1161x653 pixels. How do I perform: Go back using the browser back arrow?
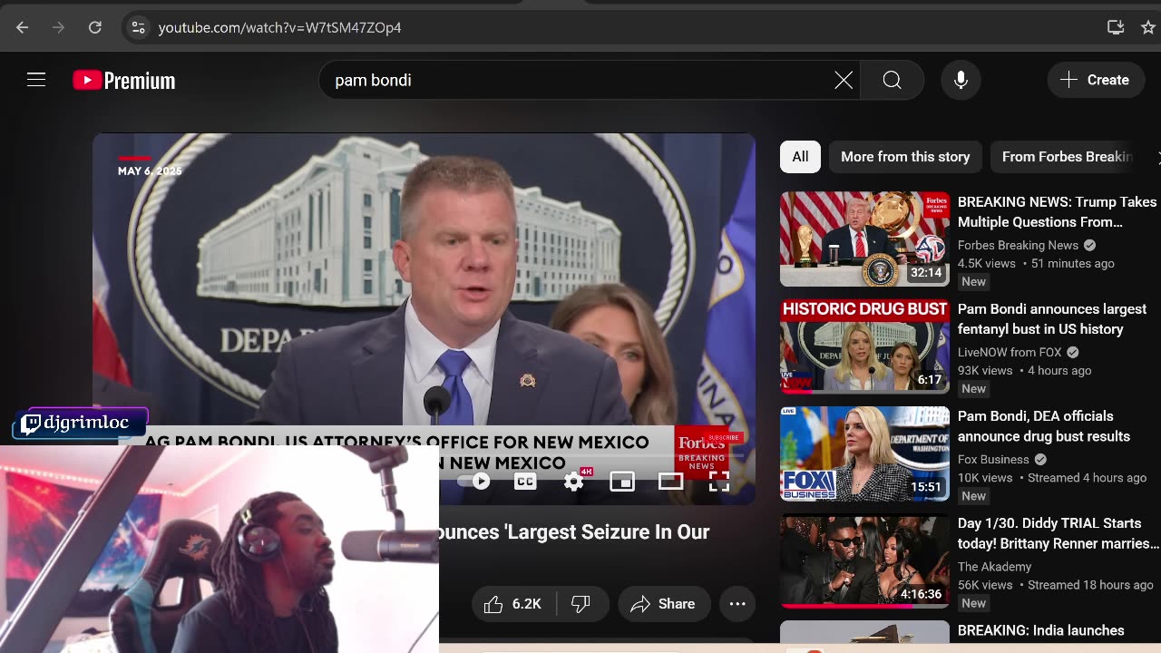pos(23,27)
